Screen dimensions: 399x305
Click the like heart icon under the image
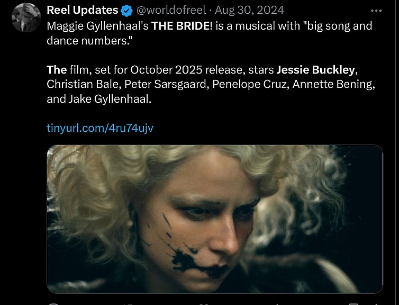202,304
